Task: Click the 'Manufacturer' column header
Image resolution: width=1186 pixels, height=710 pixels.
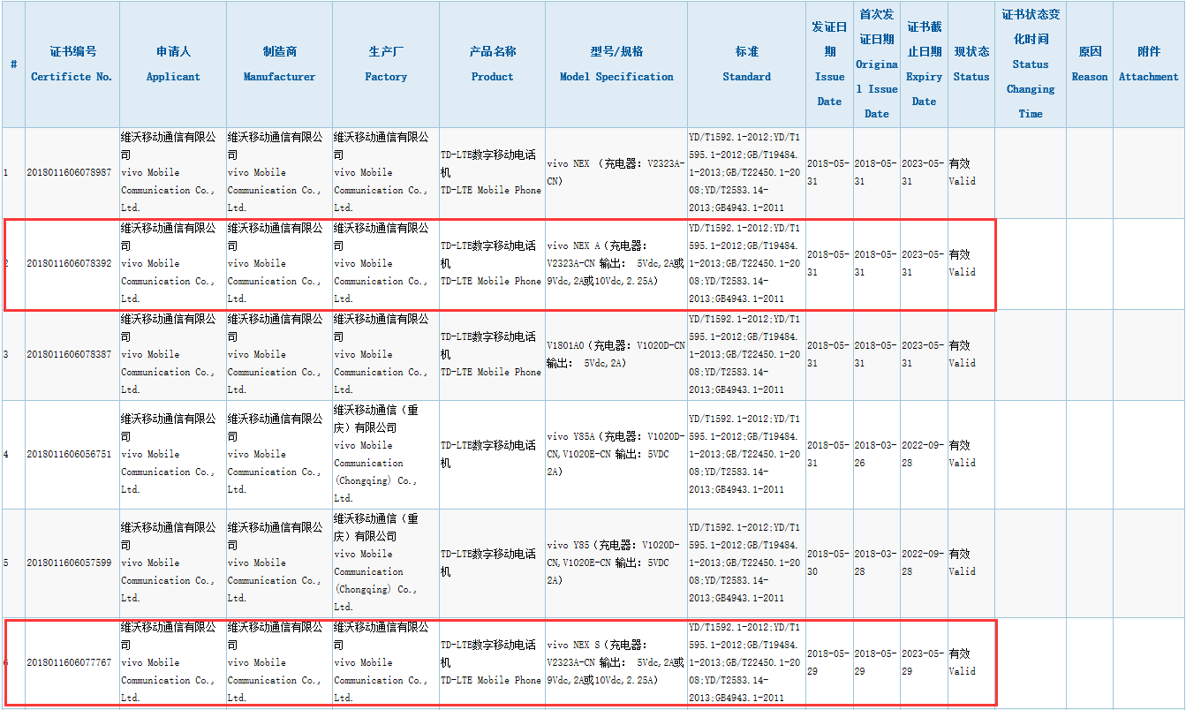Action: point(279,64)
